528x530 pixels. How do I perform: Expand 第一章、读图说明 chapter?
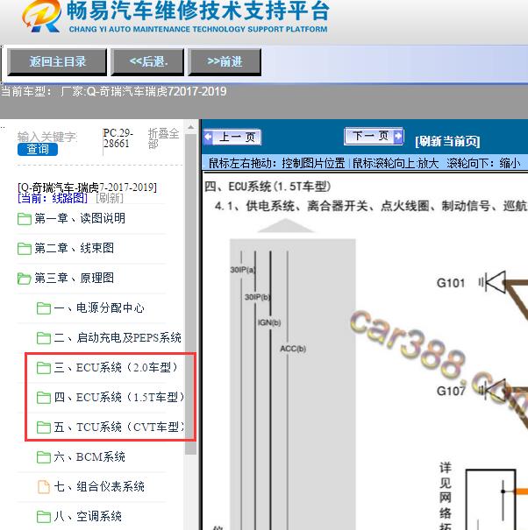[x=80, y=218]
